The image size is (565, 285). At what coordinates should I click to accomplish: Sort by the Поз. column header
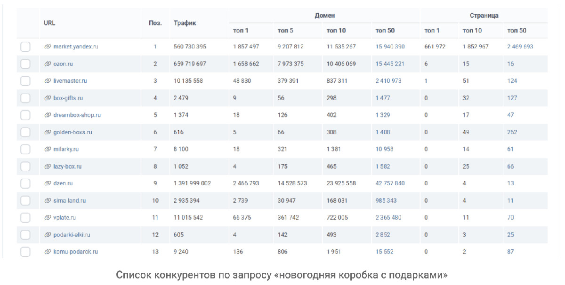(x=155, y=23)
